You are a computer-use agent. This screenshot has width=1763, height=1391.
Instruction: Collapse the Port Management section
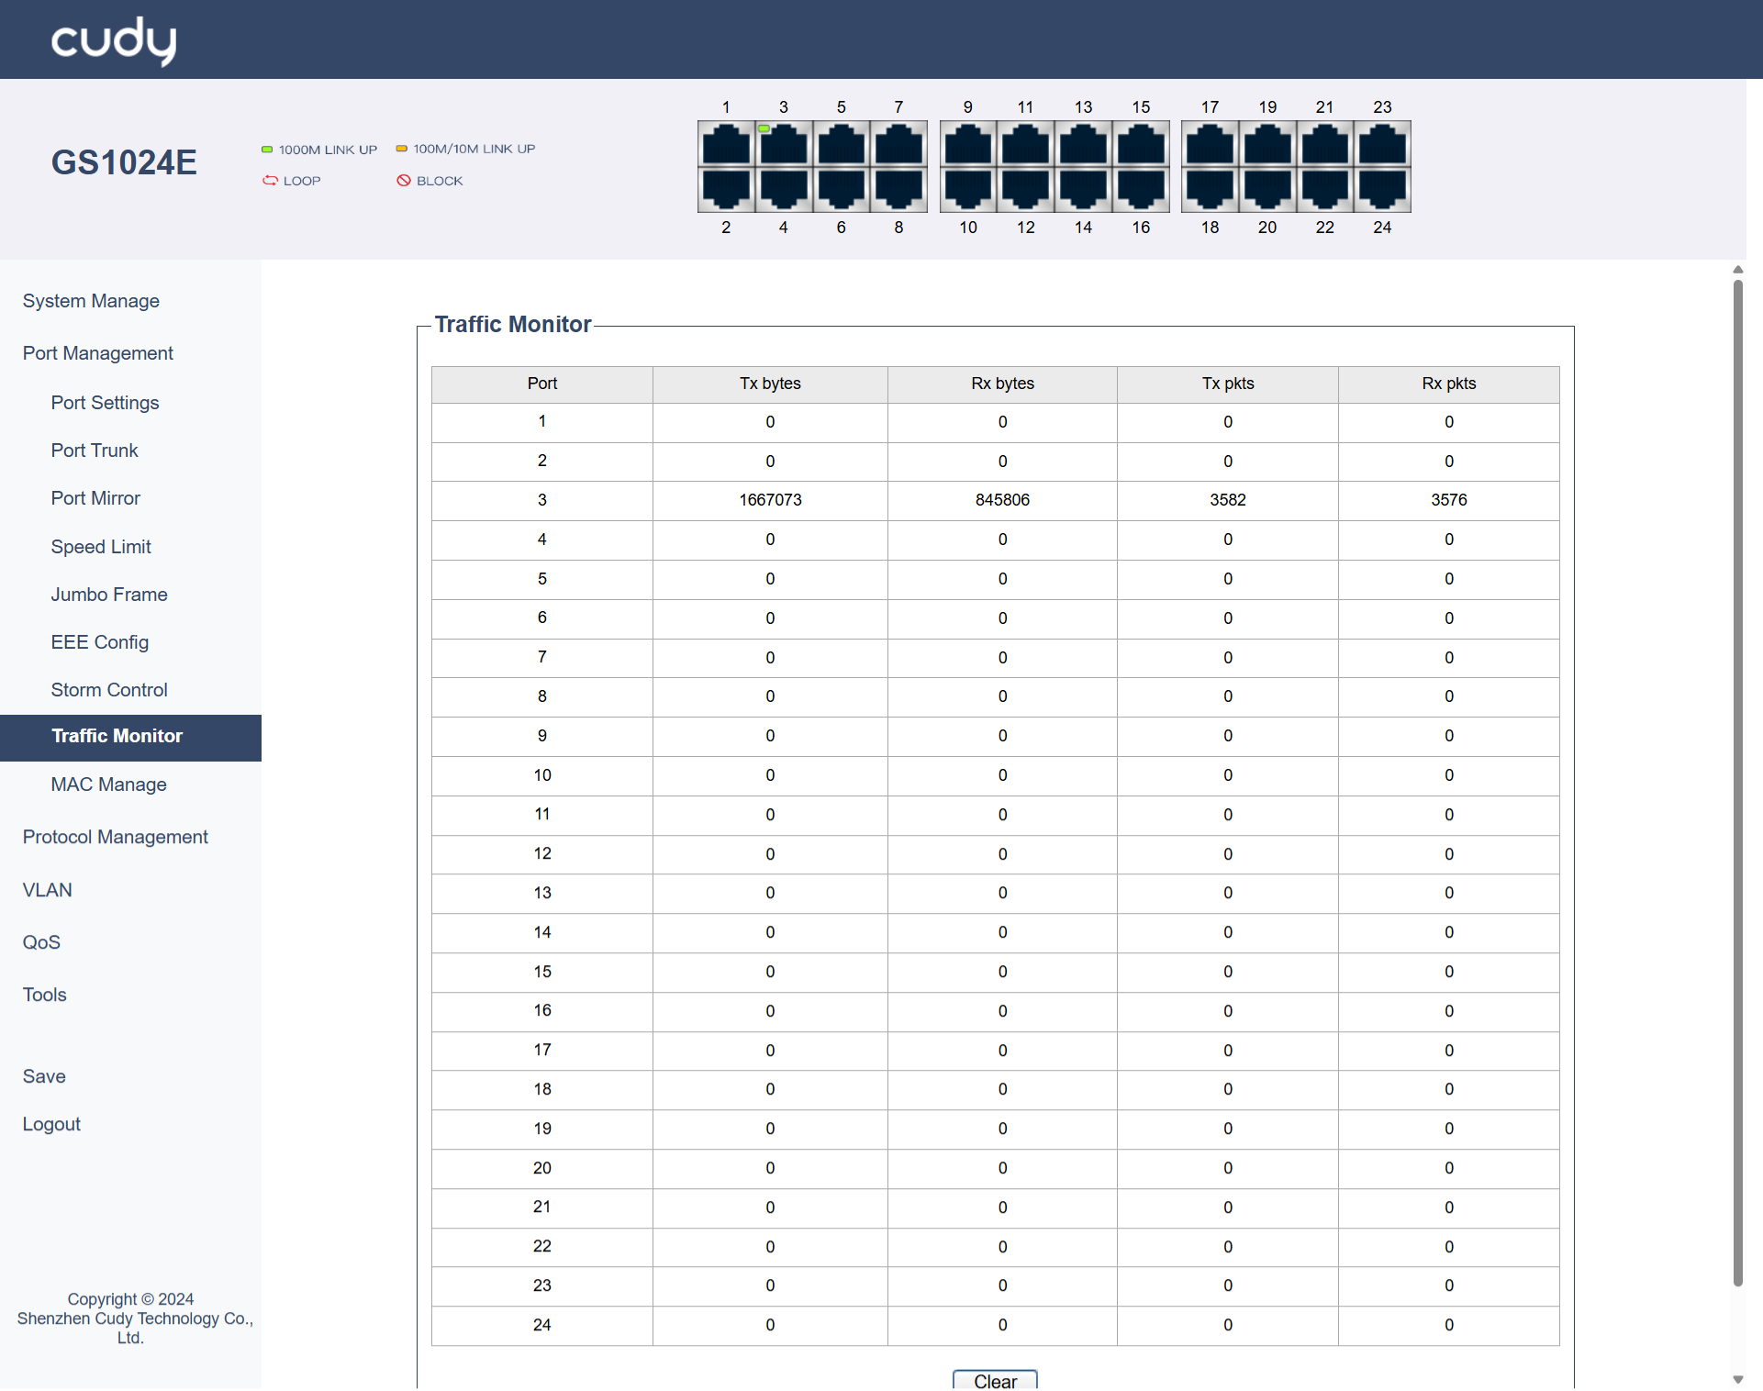coord(97,353)
